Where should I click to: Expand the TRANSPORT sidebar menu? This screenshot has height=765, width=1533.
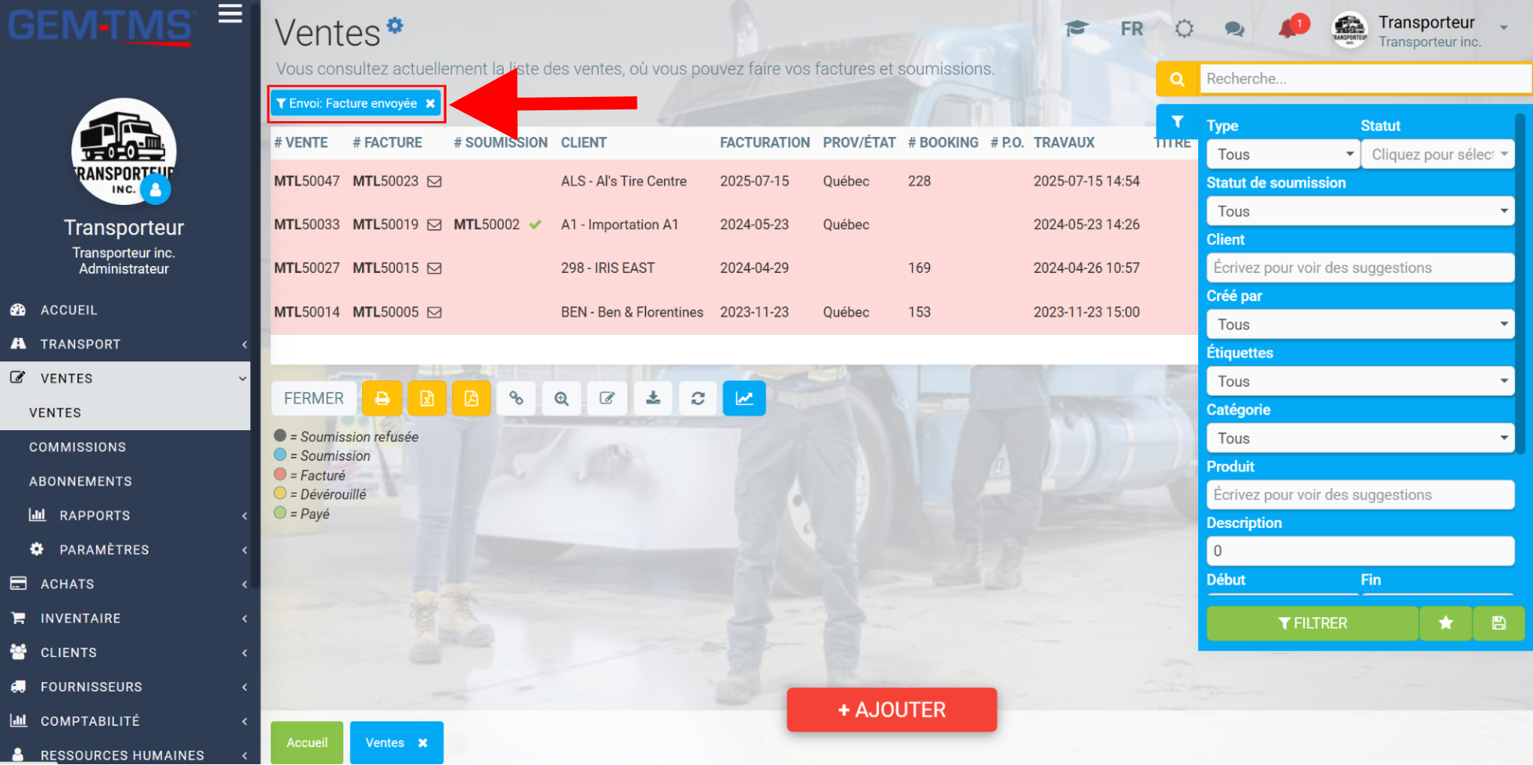125,344
